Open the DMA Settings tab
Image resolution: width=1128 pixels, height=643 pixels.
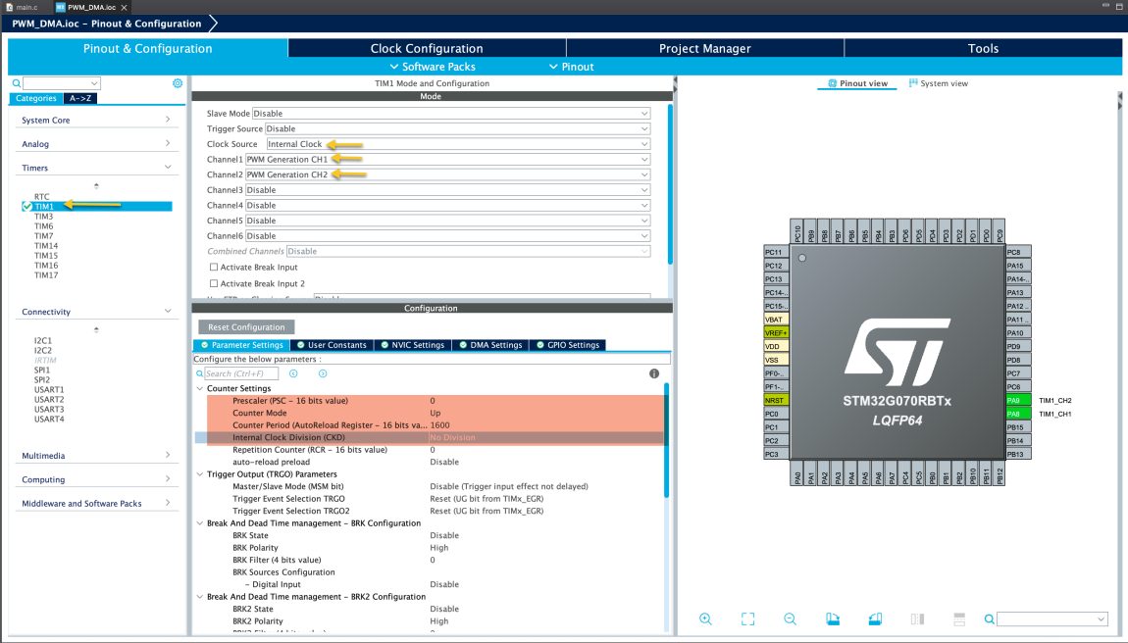coord(490,345)
